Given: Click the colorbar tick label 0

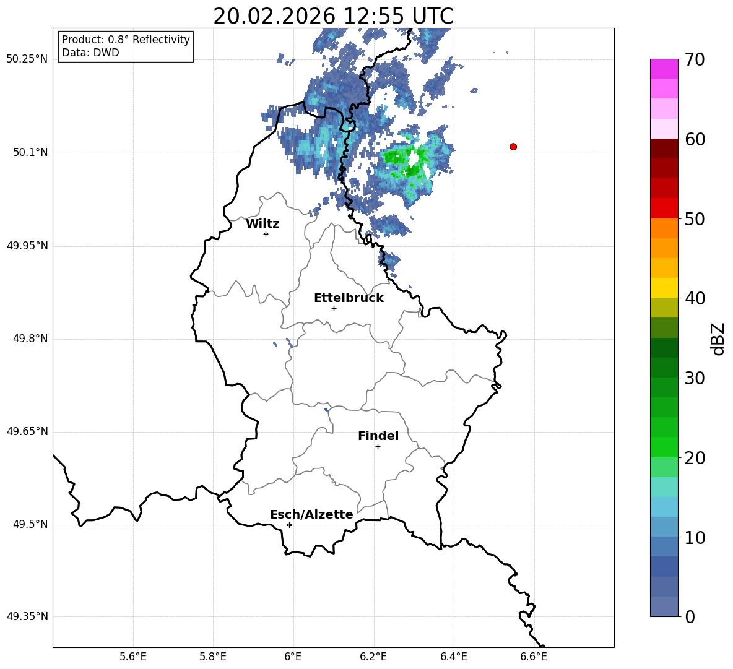Looking at the screenshot, I should 690,616.
